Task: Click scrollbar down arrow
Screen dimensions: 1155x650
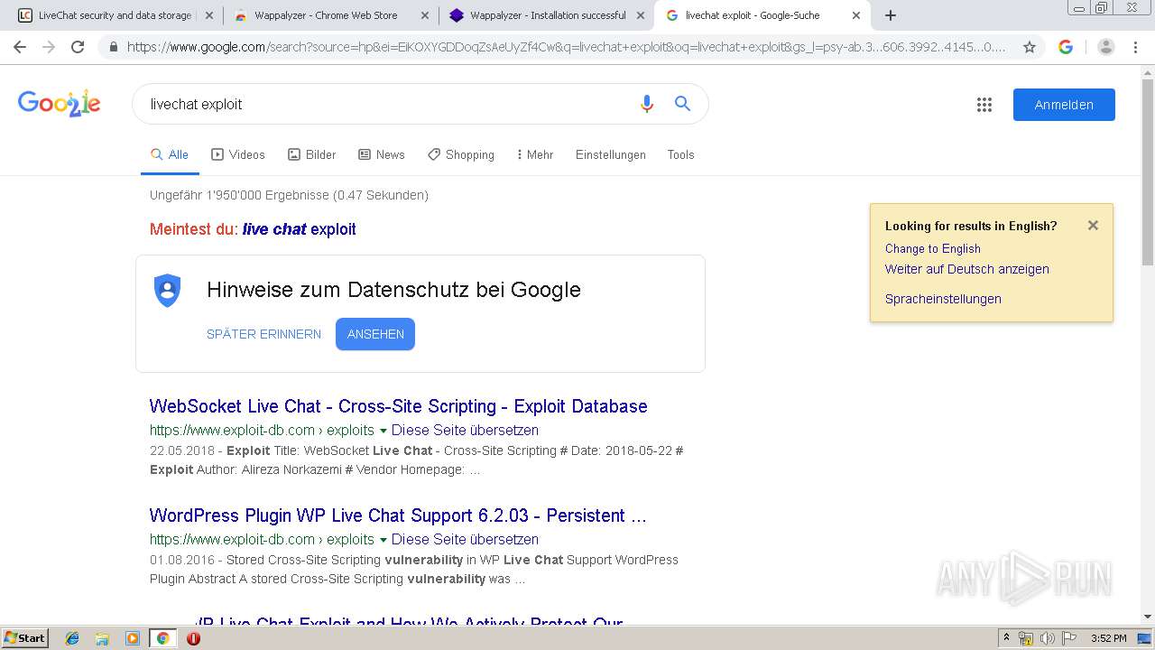Action: [1148, 617]
